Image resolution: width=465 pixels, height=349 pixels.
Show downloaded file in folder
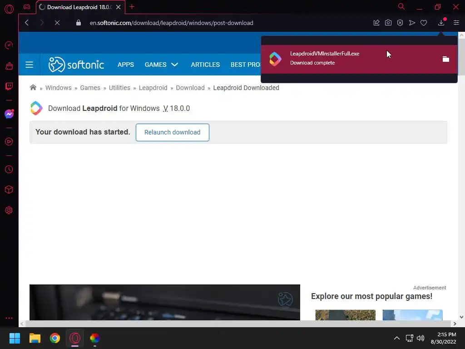point(446,59)
